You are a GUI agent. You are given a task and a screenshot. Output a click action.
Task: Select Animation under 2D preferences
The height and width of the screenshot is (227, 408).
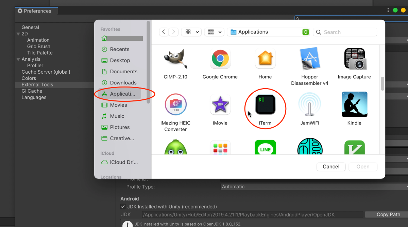(38, 40)
